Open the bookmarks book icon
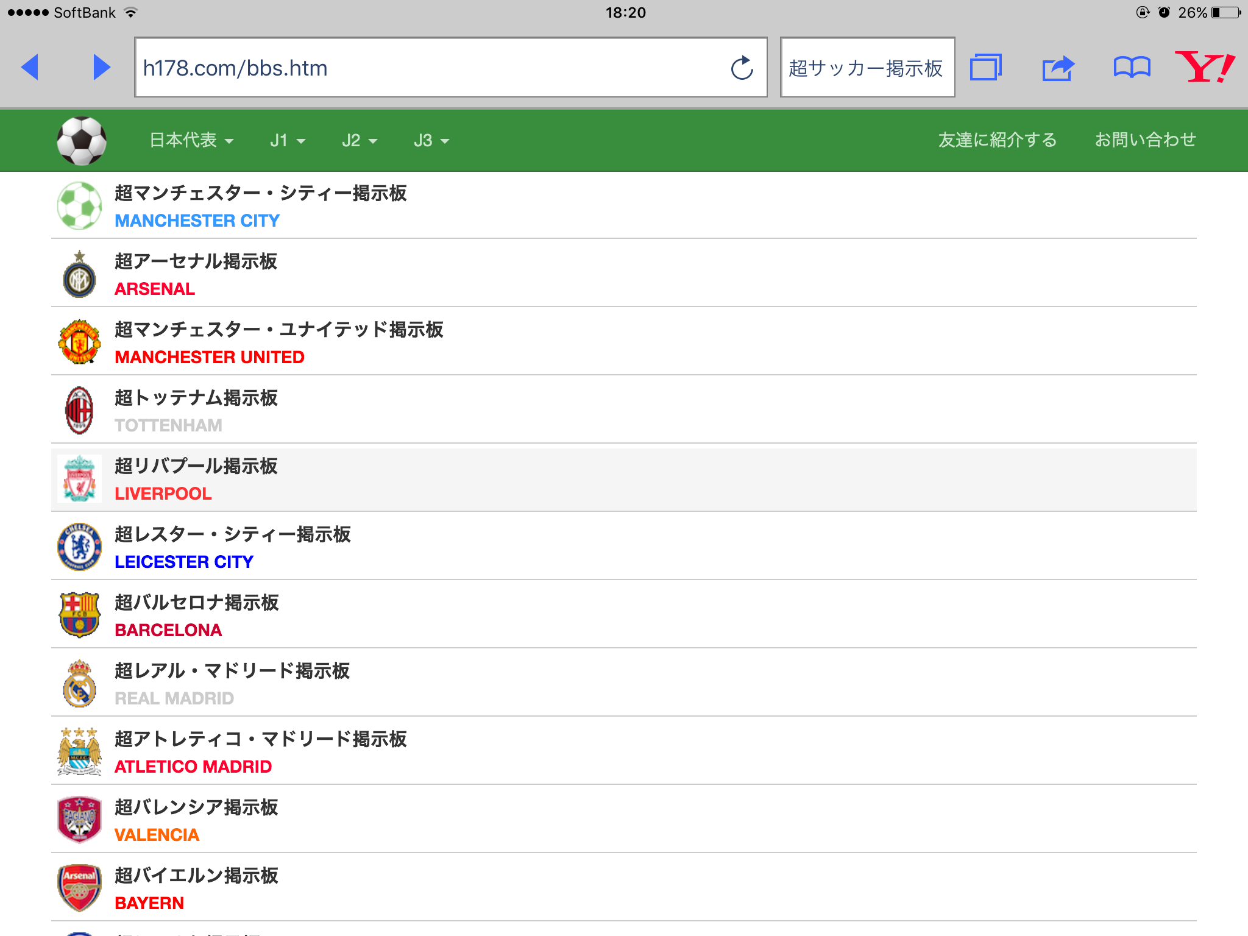 (x=1132, y=67)
